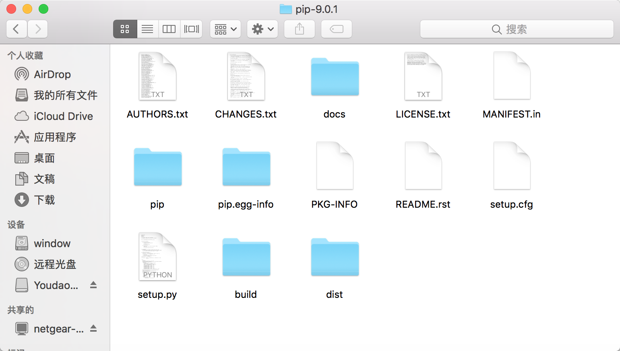Viewport: 620px width, 351px height.
Task: Open iCloud Drive from sidebar
Action: 63,116
